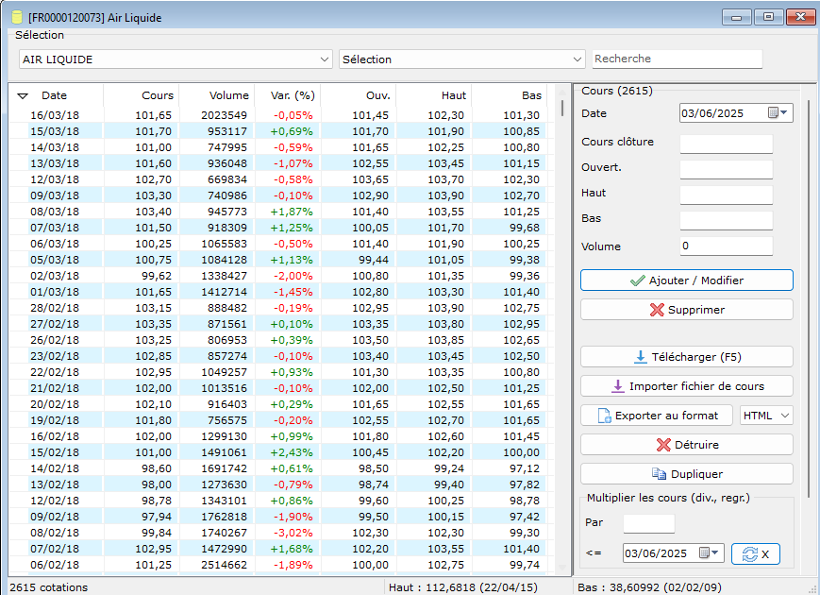
Task: Click variation cell -1,07%
Action: [293, 163]
